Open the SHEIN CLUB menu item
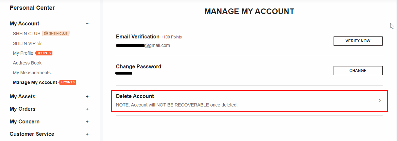397x141 pixels. (x=26, y=34)
